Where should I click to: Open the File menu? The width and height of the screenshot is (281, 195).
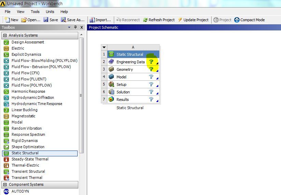tap(8, 12)
